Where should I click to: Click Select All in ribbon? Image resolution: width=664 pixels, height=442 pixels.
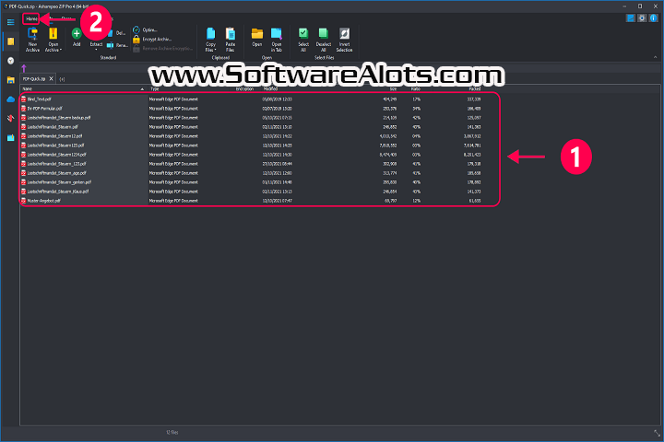point(303,40)
